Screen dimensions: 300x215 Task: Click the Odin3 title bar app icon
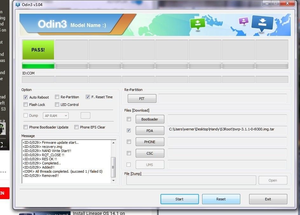pos(18,4)
